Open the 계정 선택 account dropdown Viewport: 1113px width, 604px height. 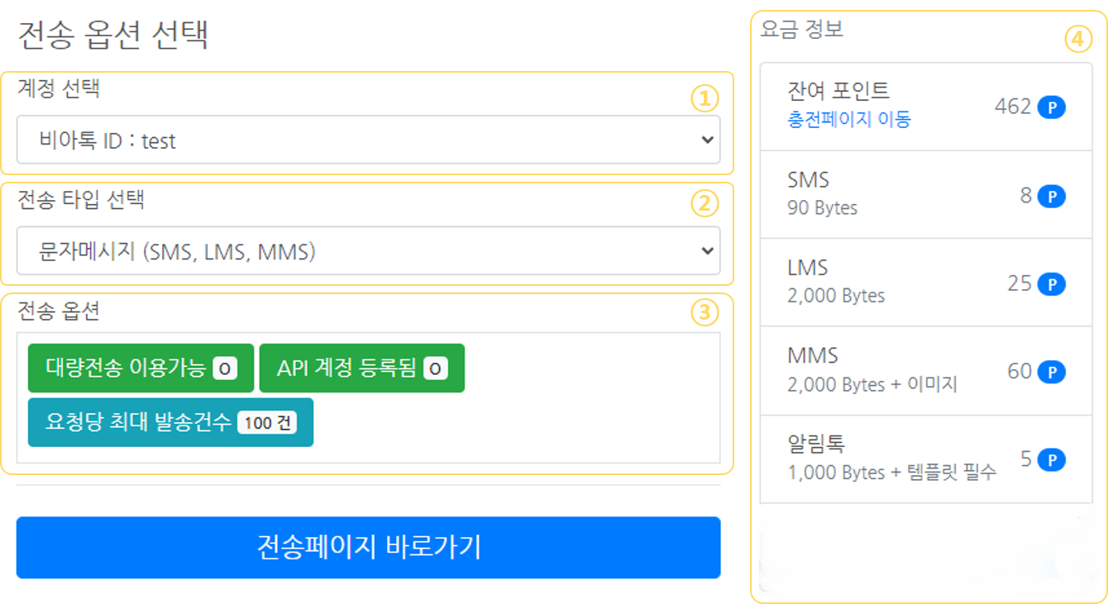[369, 141]
